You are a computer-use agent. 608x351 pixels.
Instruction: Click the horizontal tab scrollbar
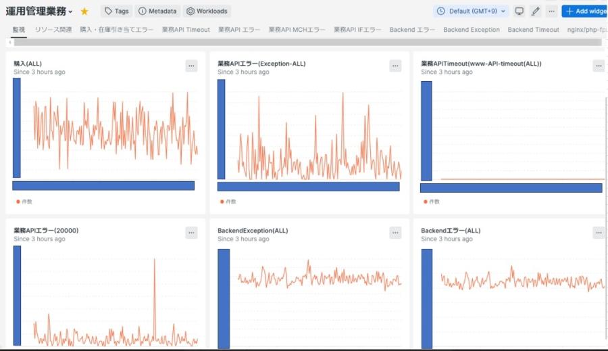coord(304,42)
